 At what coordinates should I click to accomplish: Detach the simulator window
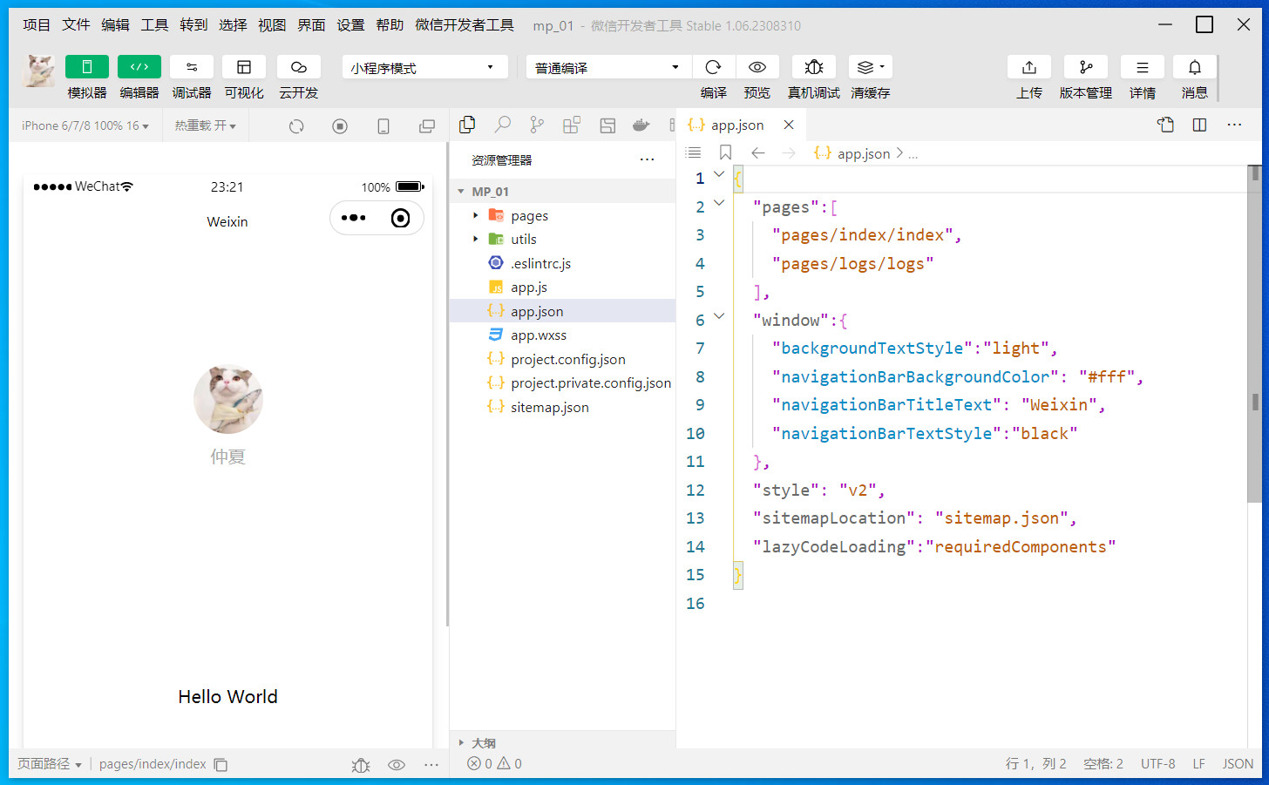coord(427,126)
